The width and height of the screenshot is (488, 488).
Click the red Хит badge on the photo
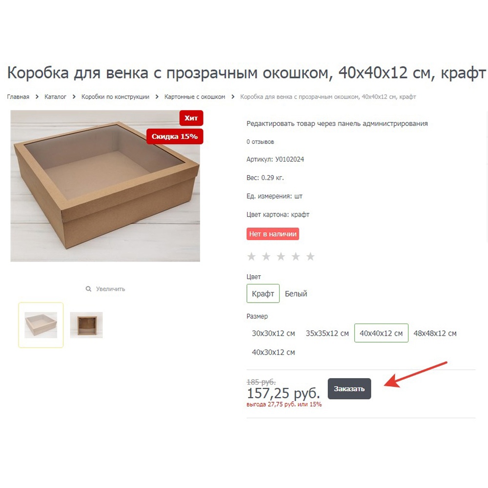[191, 118]
